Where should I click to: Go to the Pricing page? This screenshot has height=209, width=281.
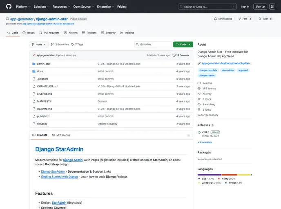pyautogui.click(x=122, y=7)
